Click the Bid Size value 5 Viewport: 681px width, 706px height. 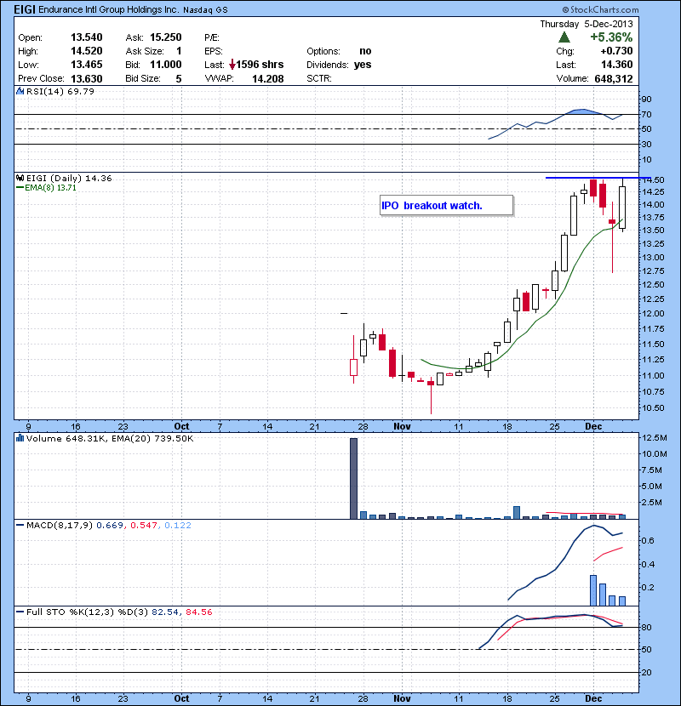[x=179, y=79]
